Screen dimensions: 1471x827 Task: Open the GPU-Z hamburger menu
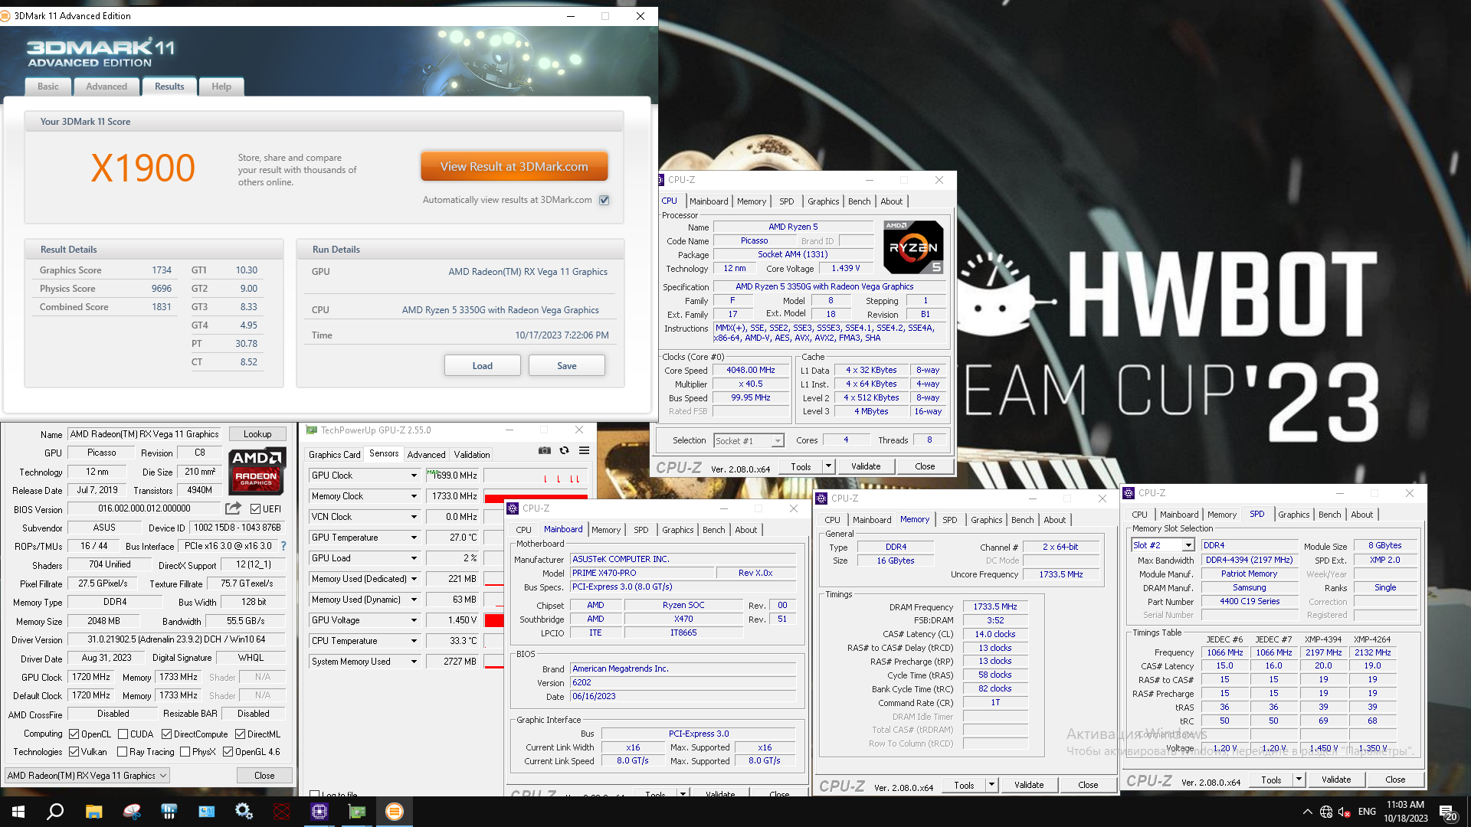tap(584, 451)
